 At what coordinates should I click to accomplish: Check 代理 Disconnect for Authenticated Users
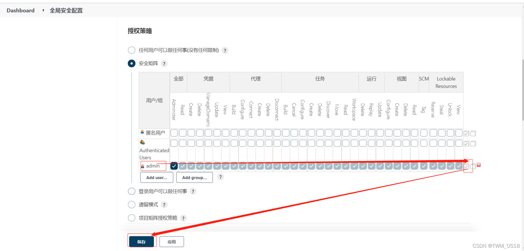click(277, 143)
